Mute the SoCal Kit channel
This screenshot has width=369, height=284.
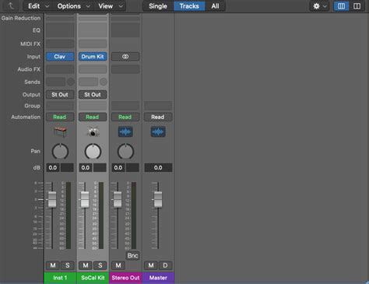click(86, 265)
